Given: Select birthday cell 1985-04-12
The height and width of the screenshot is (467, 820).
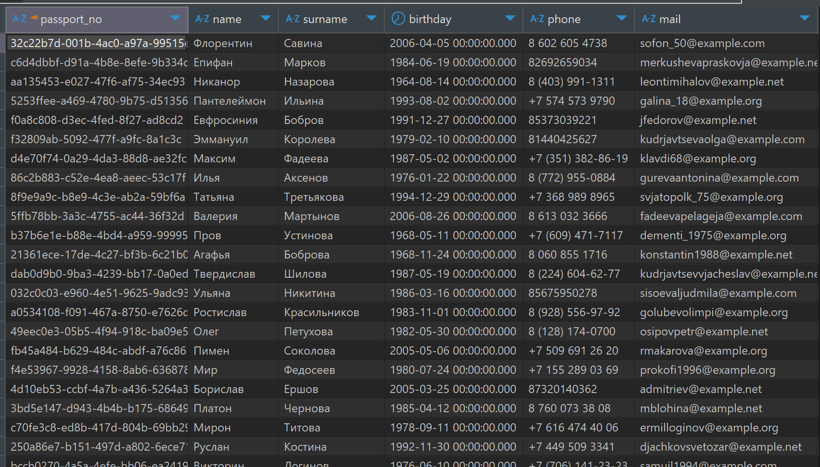Looking at the screenshot, I should pos(454,408).
